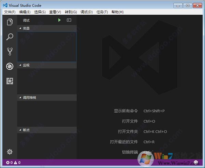This screenshot has width=205, height=168.
Task: Open the Source Control git view
Action: pyautogui.click(x=10, y=52)
